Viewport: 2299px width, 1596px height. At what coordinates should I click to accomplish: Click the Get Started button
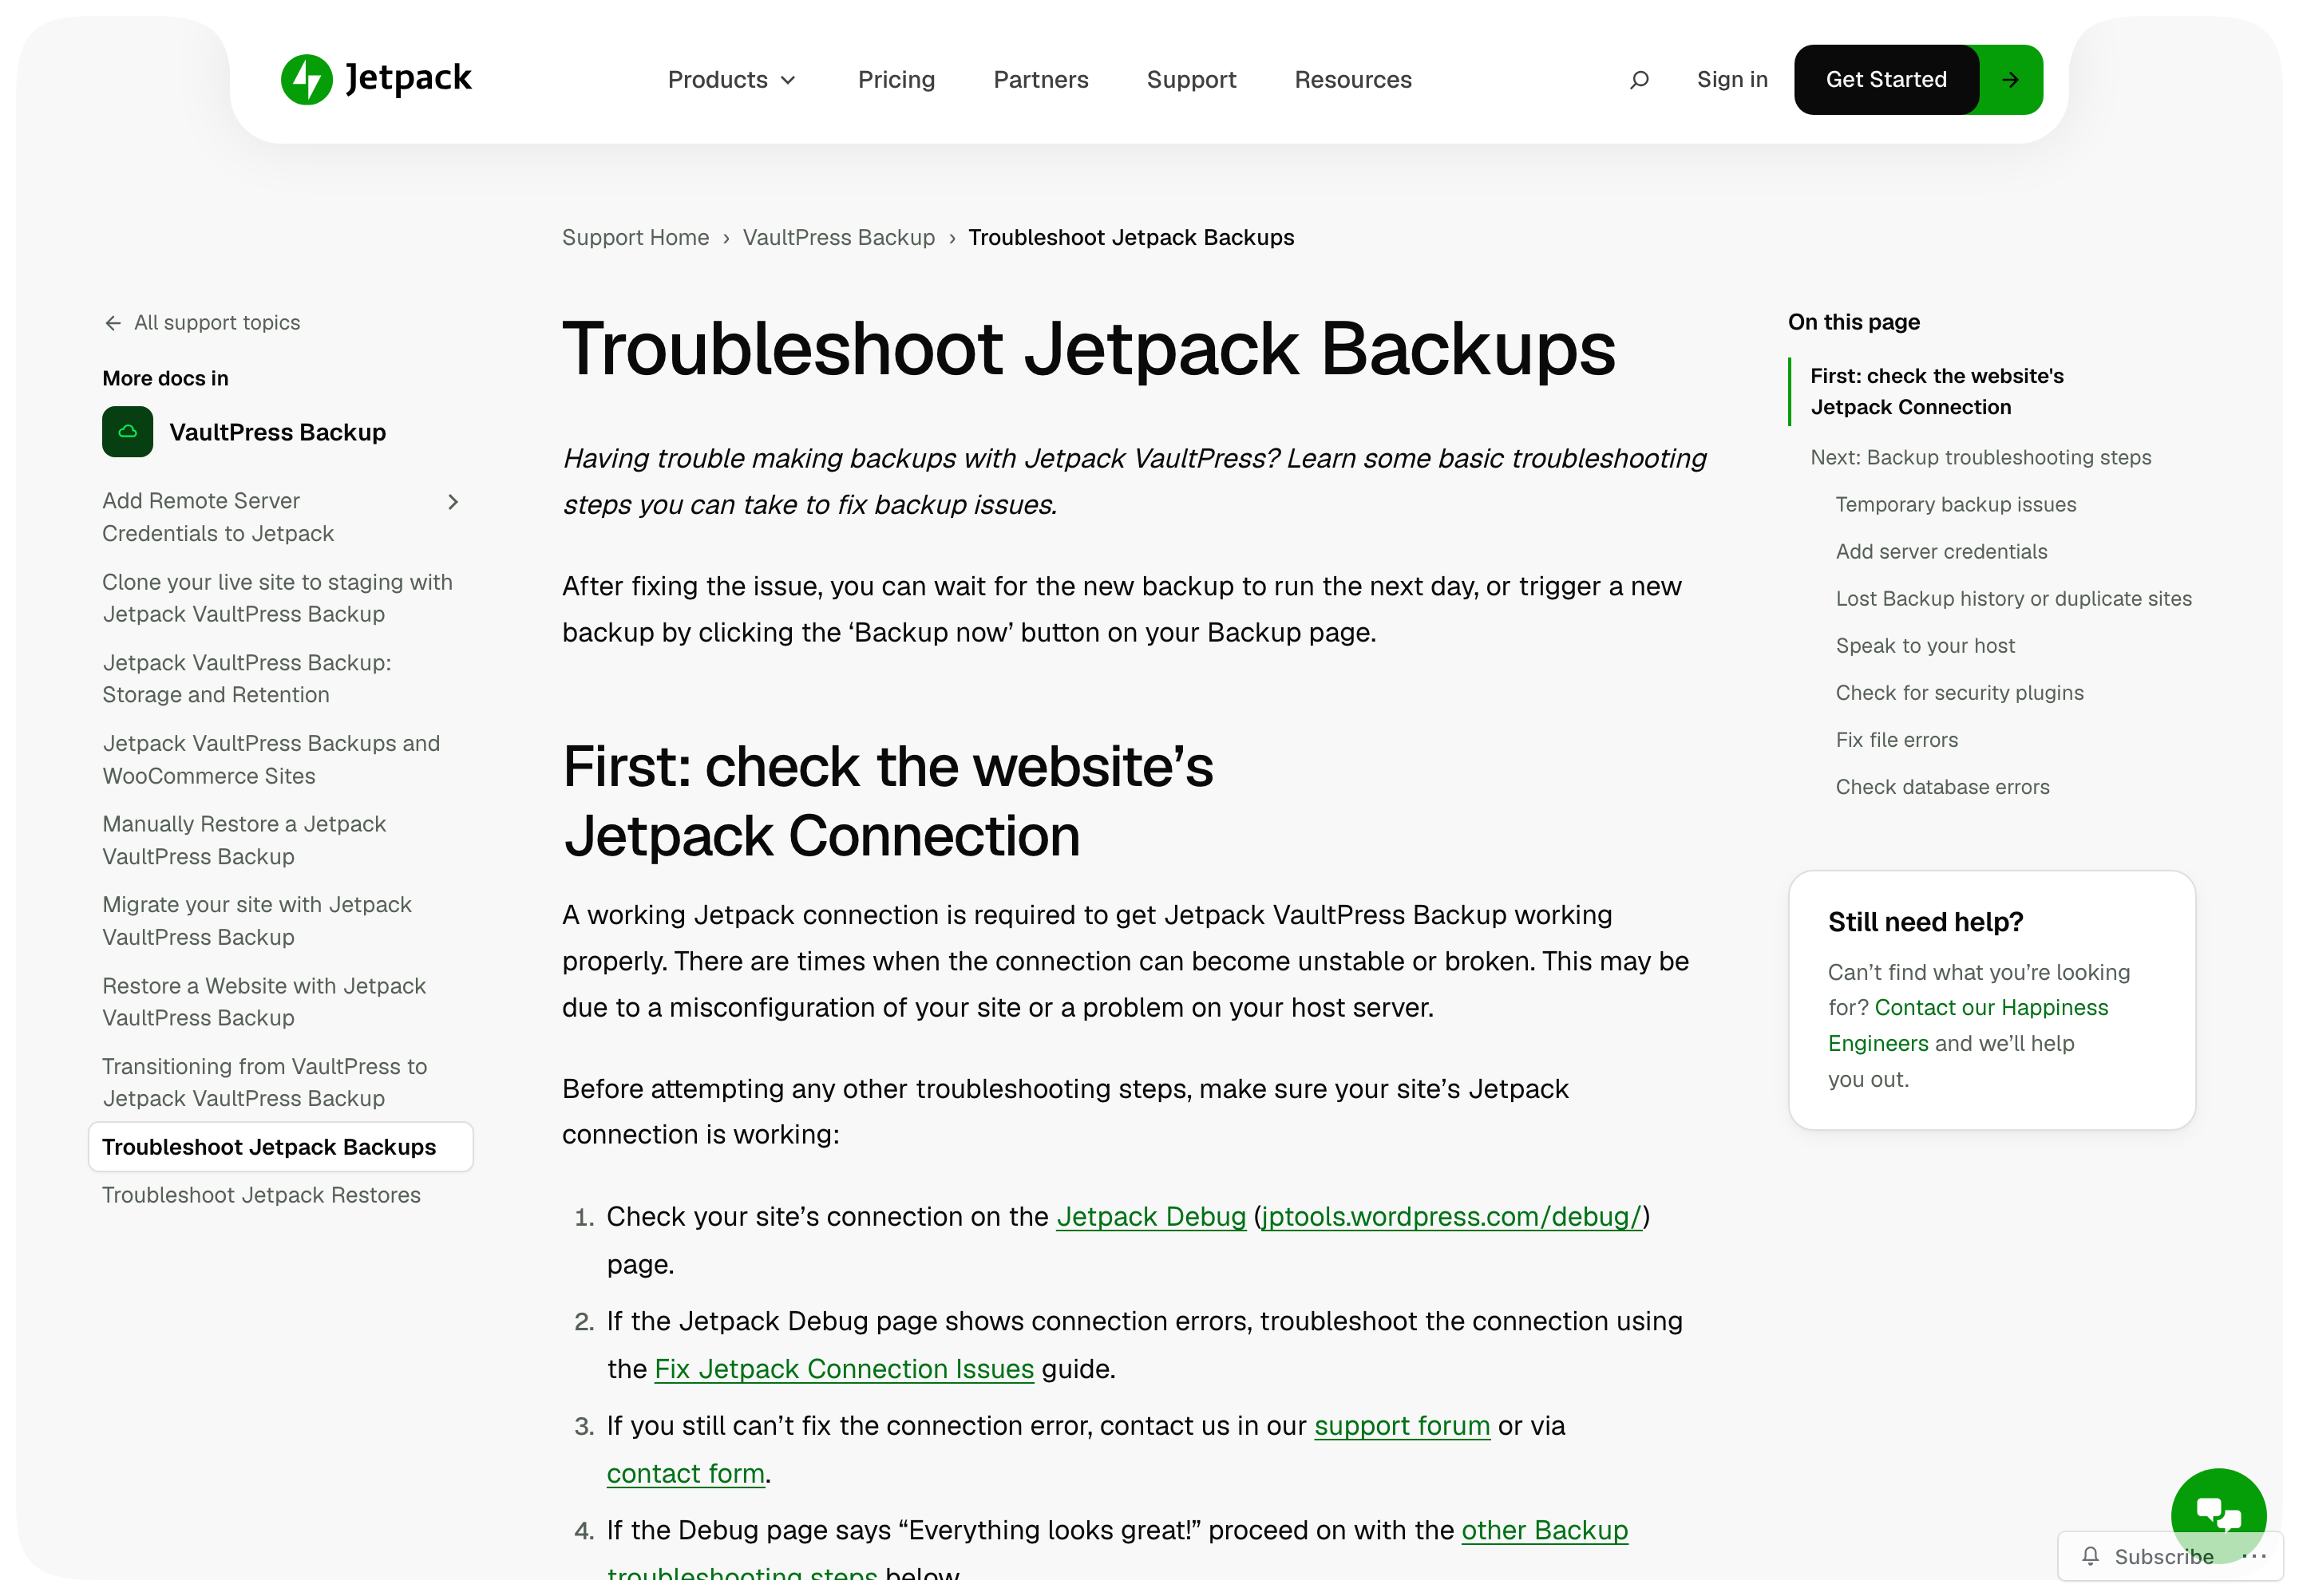(1885, 79)
